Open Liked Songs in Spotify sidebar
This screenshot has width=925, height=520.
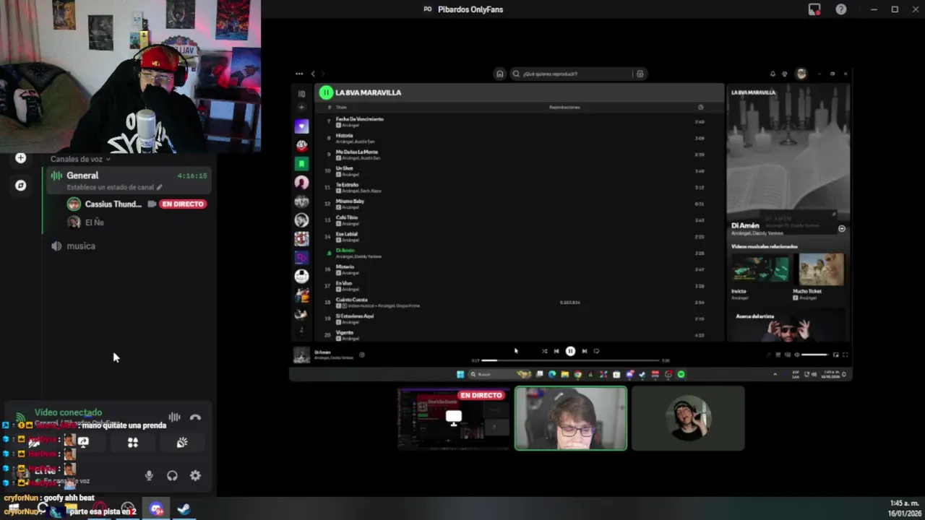click(x=301, y=126)
